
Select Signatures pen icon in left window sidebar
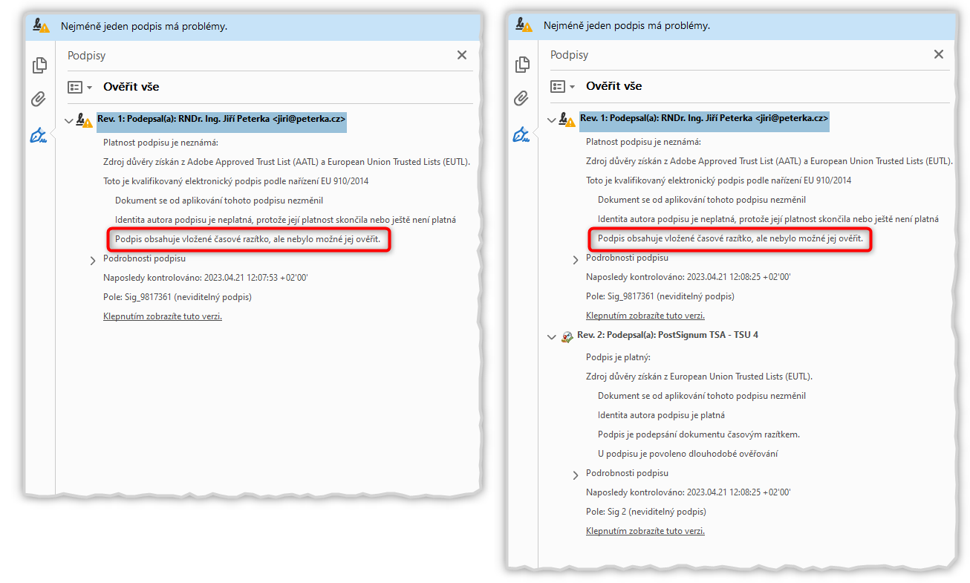click(x=39, y=135)
